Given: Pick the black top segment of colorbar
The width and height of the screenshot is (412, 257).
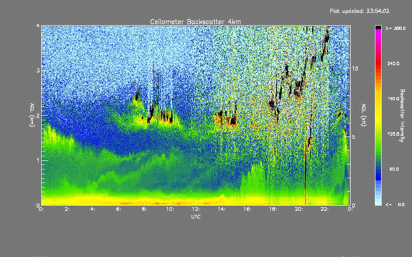Looking at the screenshot, I should tap(378, 27).
